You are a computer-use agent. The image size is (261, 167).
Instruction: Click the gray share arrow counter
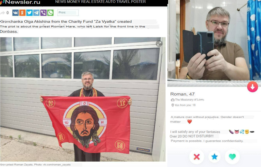4,13
